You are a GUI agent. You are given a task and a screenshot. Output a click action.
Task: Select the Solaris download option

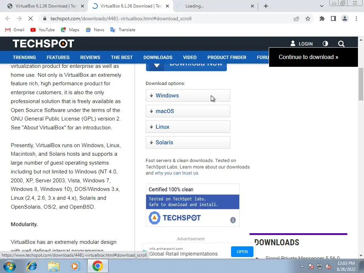[x=188, y=142]
